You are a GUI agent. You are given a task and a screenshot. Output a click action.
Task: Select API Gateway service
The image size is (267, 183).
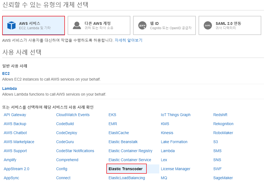15,115
